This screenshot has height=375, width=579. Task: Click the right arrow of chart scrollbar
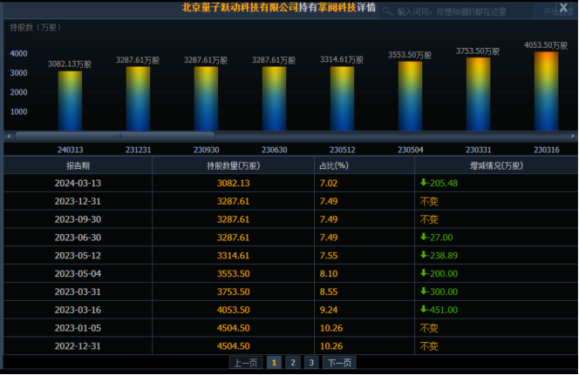pos(571,136)
